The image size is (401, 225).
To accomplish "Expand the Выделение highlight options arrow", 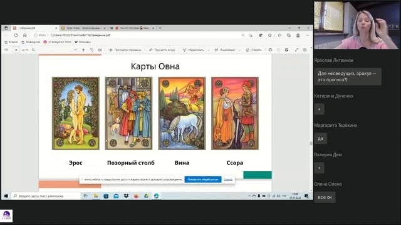I will tap(239, 50).
